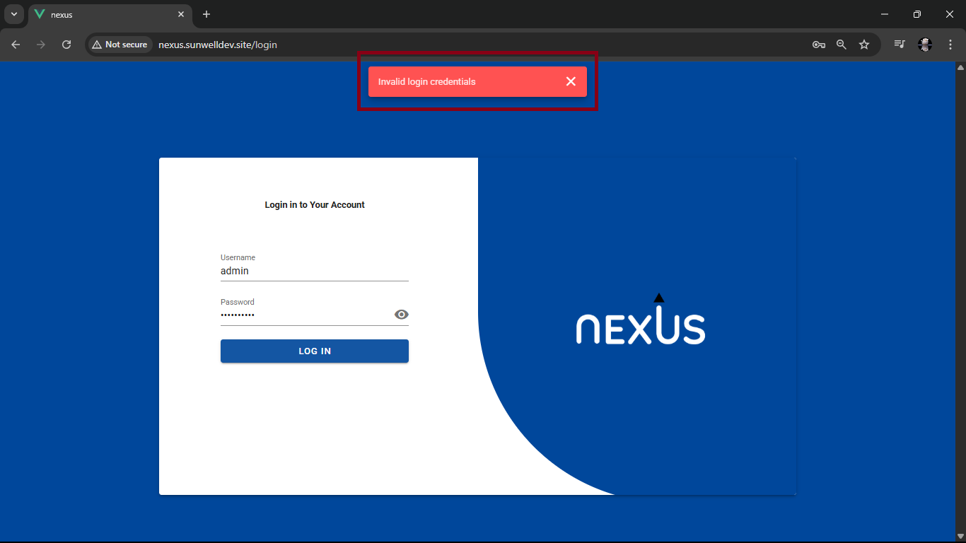This screenshot has width=966, height=543.
Task: Open Chrome's three-dot menu
Action: pos(950,44)
